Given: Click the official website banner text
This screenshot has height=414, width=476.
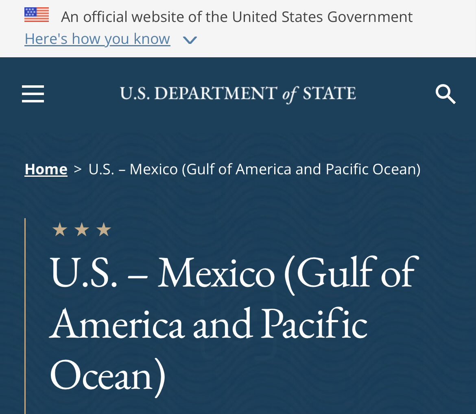Looking at the screenshot, I should click(x=237, y=17).
